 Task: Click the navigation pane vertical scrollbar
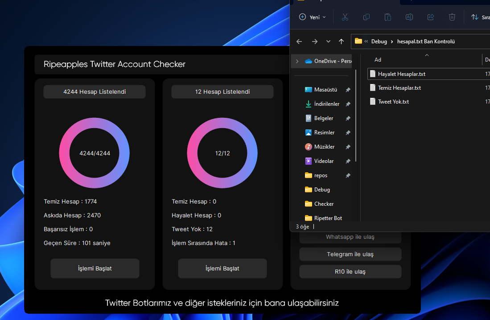tap(356, 116)
